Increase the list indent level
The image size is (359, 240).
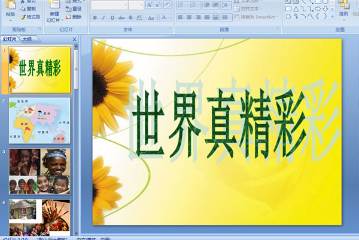[x=215, y=5]
